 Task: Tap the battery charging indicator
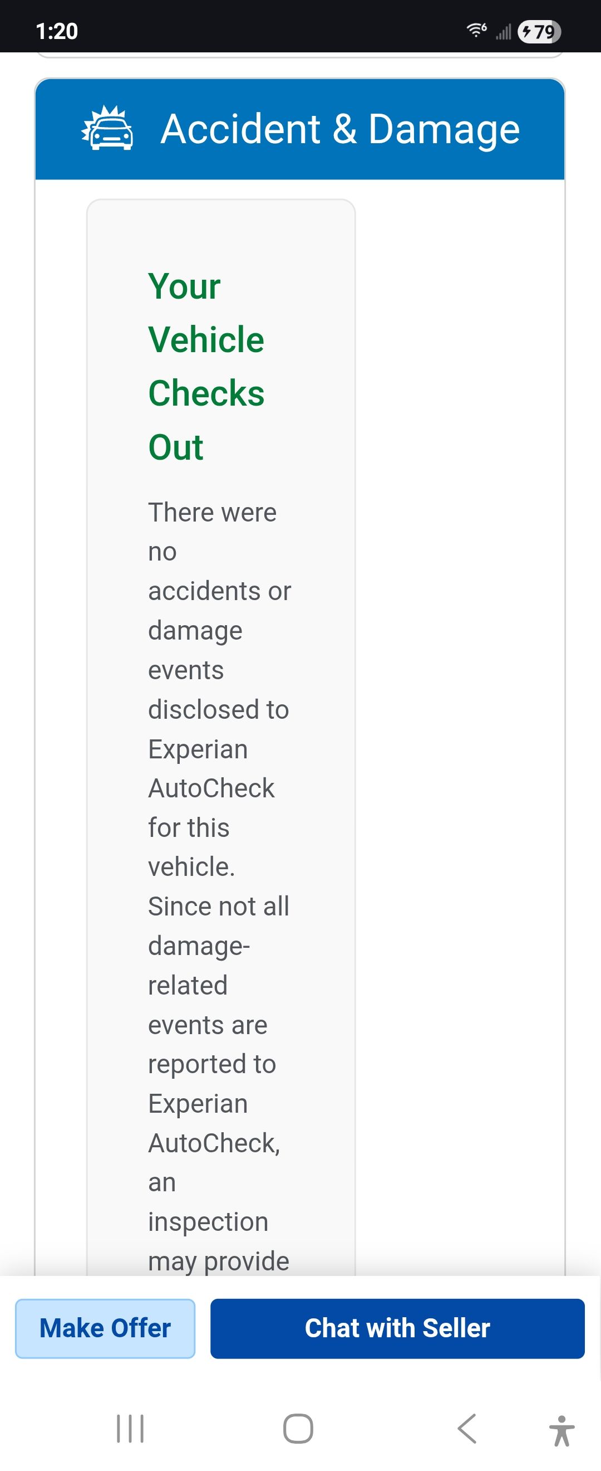539,31
